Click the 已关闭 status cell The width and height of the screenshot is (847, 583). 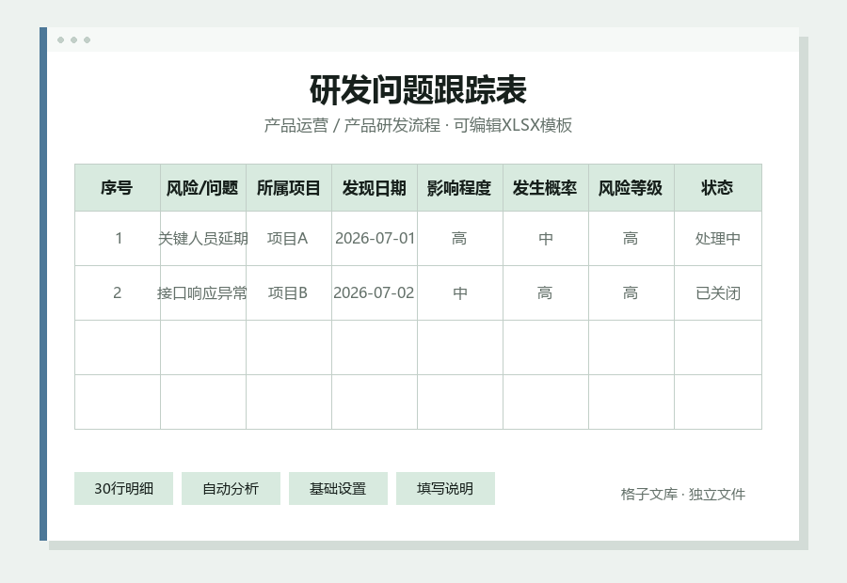718,293
